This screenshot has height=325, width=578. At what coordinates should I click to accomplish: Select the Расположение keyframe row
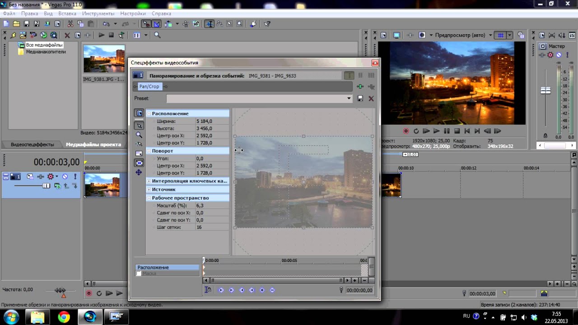168,268
